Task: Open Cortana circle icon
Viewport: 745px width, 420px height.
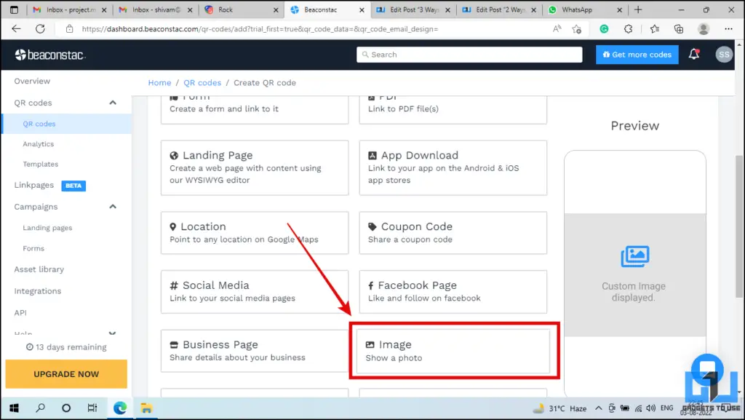Action: (x=66, y=408)
